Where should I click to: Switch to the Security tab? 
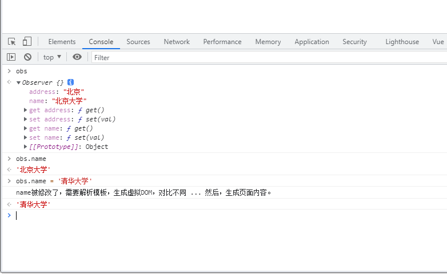click(x=354, y=42)
